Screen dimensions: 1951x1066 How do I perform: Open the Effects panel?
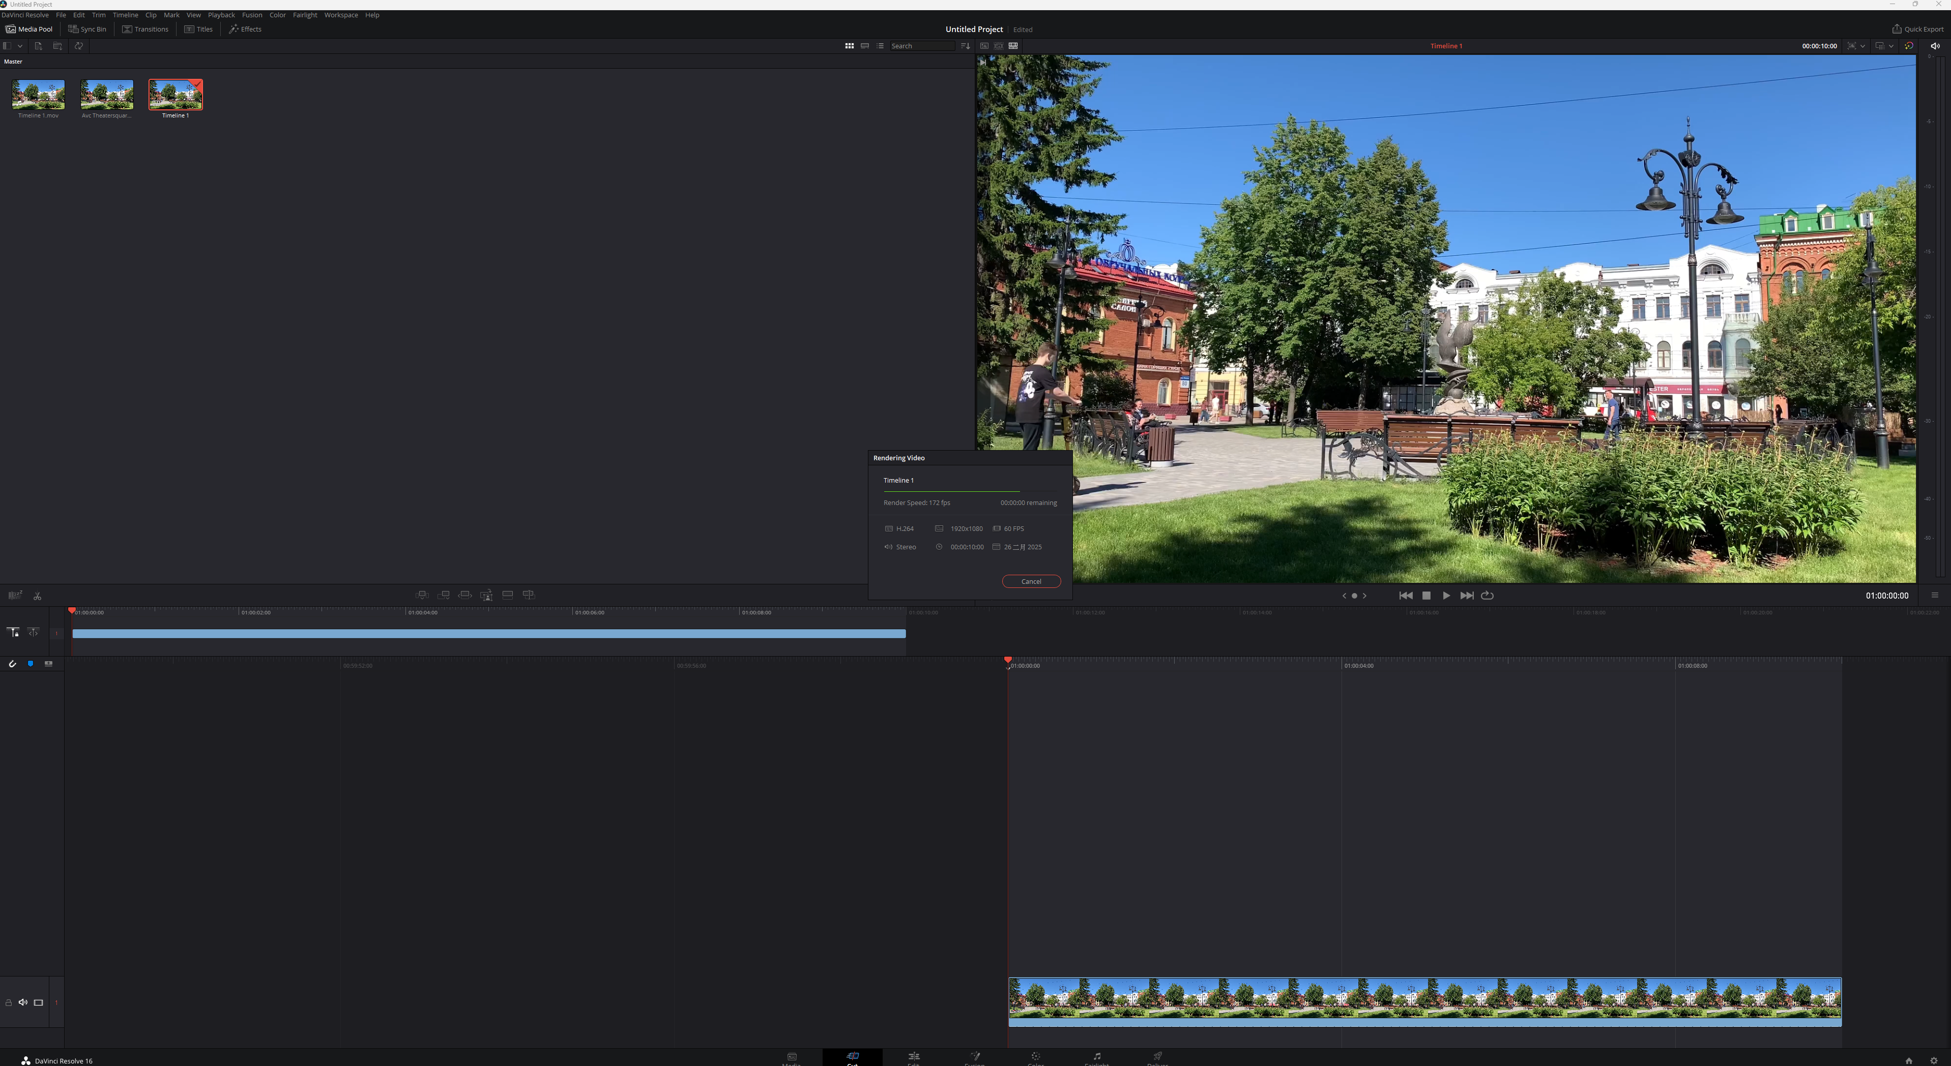pos(245,29)
